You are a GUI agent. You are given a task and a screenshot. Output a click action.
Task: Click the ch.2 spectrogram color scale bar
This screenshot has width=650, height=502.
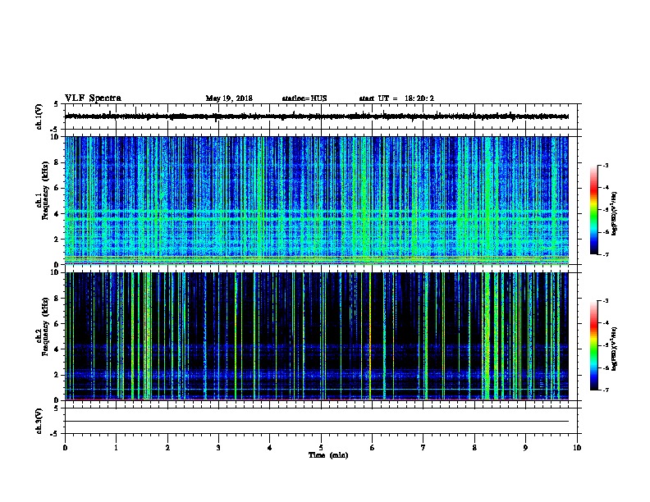[594, 345]
